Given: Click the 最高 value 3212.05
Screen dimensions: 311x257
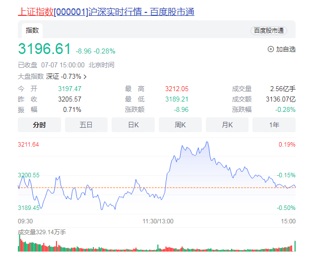Looking at the screenshot, I should (177, 89).
